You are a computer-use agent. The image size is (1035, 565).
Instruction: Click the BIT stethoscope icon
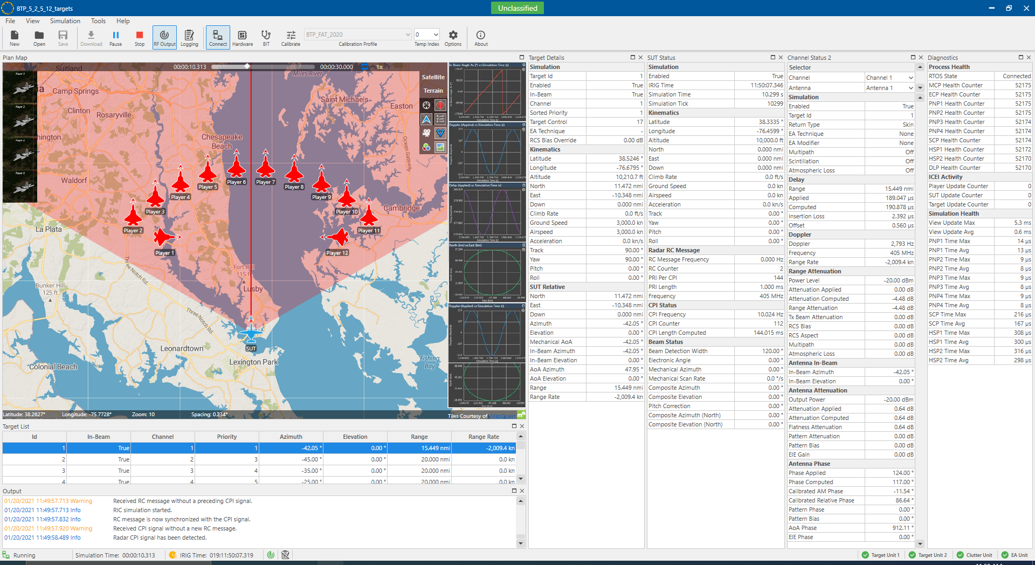(x=265, y=37)
